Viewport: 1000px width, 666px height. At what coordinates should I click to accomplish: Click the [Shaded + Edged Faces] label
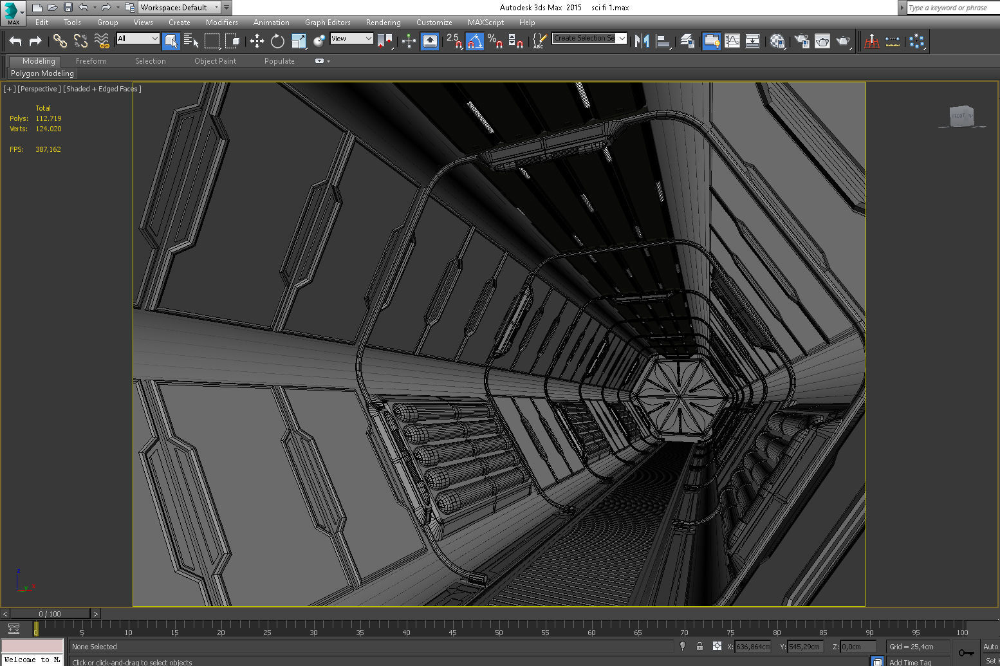(102, 89)
